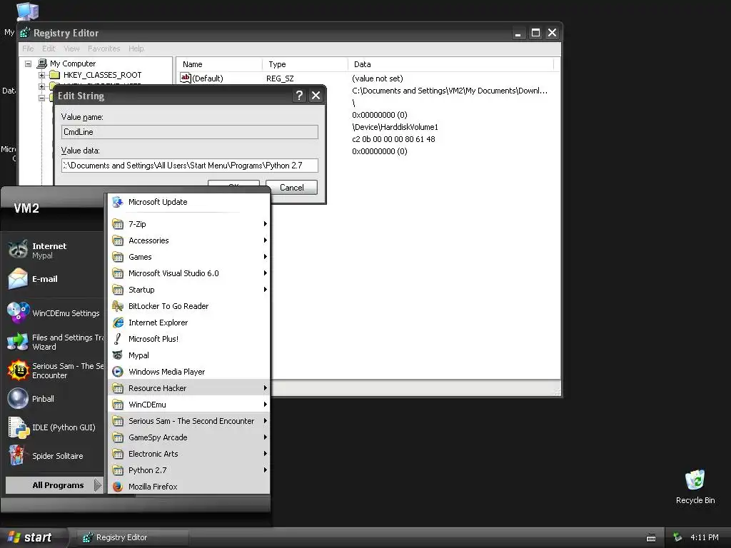The height and width of the screenshot is (548, 731).
Task: Expand the Python 2.7 submenu arrow
Action: (x=266, y=470)
